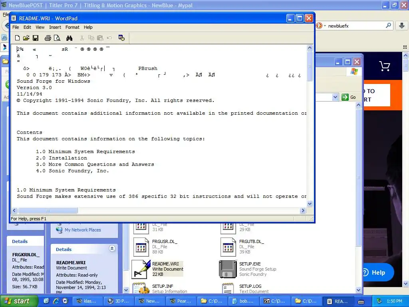Click the Print Preview icon in WordPad
409x307 pixels.
click(x=57, y=38)
